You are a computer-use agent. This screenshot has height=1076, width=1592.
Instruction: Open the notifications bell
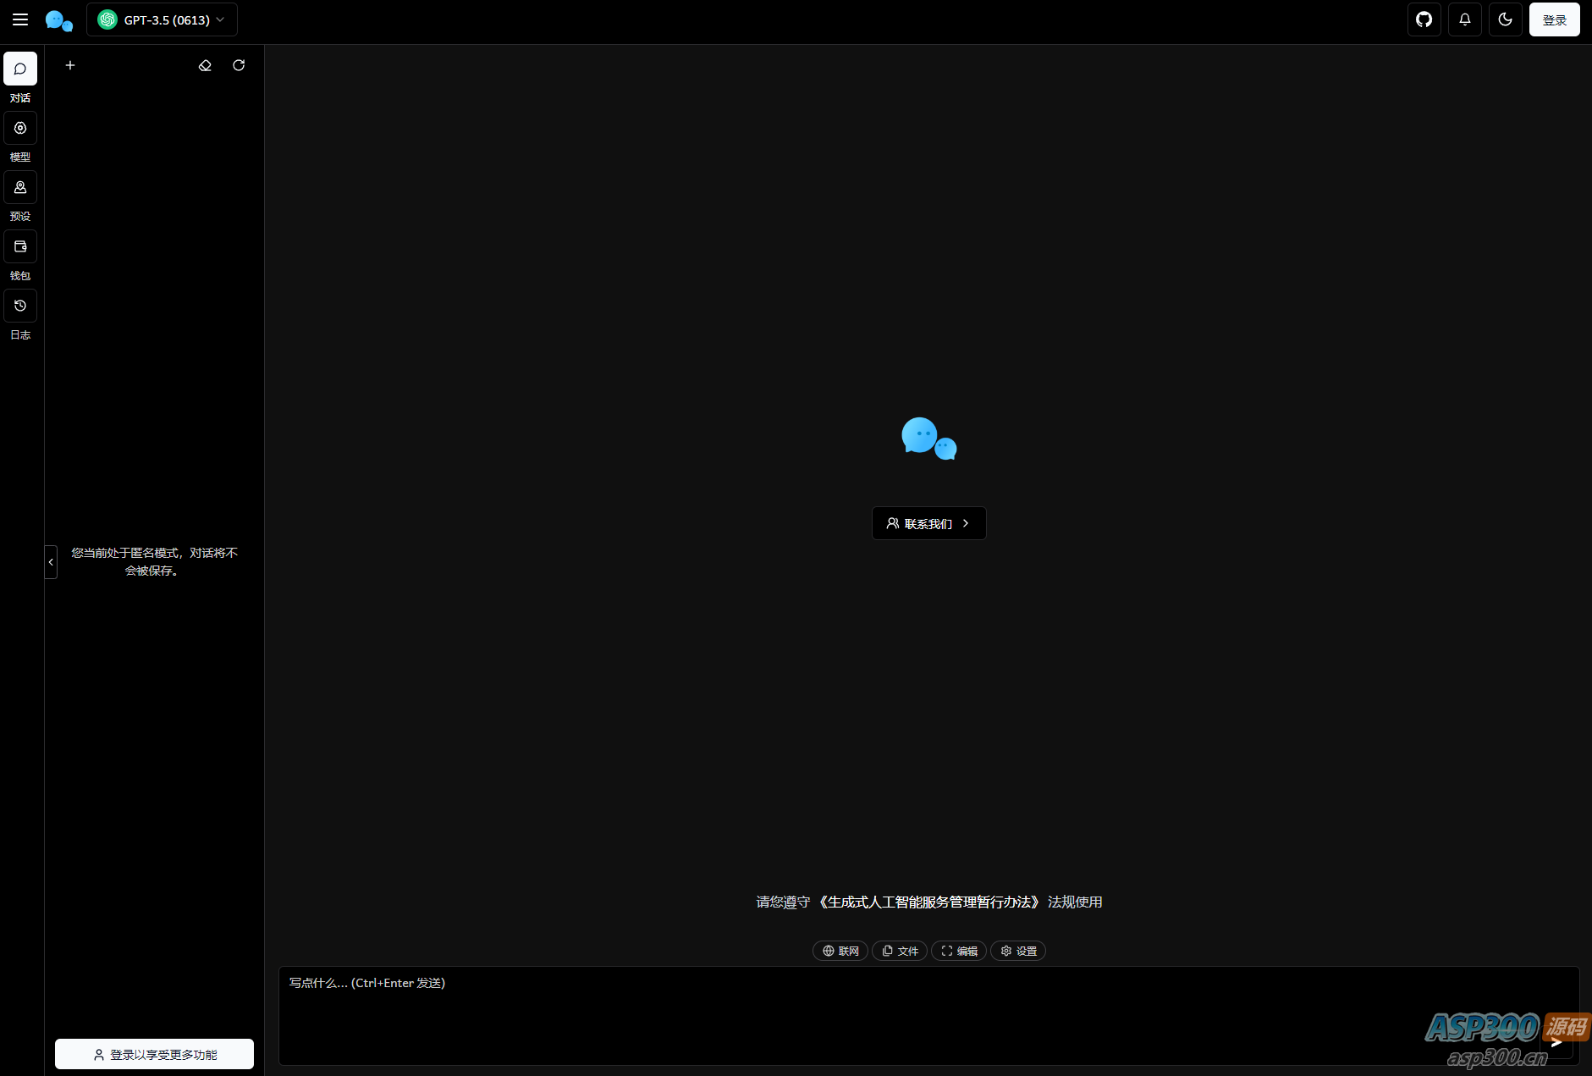1464,19
